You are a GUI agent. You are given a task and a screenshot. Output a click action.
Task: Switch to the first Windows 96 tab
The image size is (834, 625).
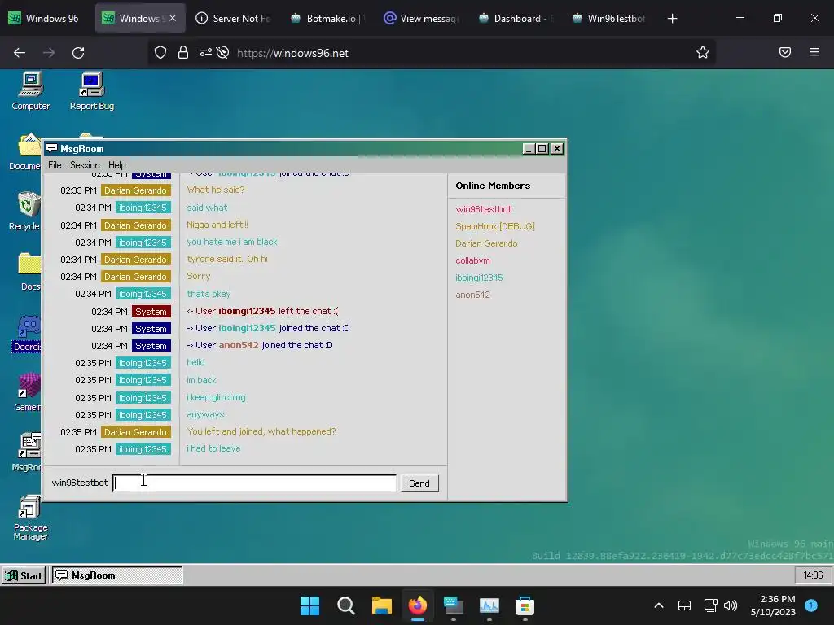(x=45, y=18)
